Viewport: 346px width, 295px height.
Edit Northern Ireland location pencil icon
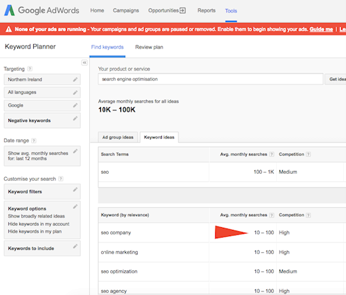75,80
